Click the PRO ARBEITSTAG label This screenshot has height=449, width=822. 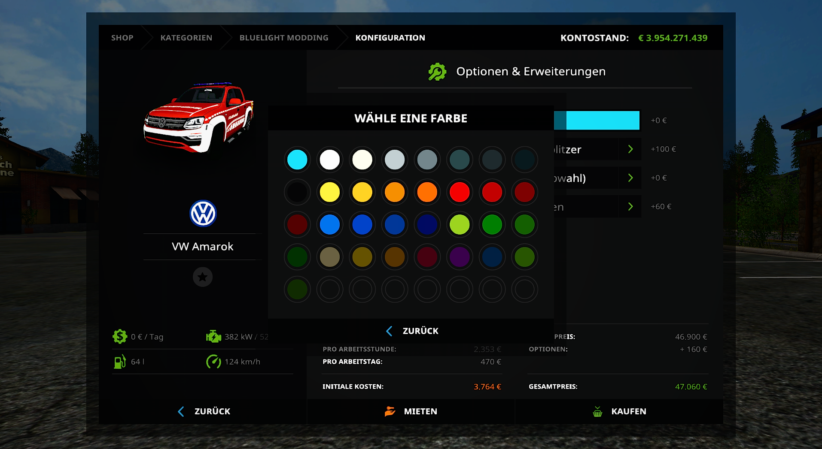coord(353,362)
